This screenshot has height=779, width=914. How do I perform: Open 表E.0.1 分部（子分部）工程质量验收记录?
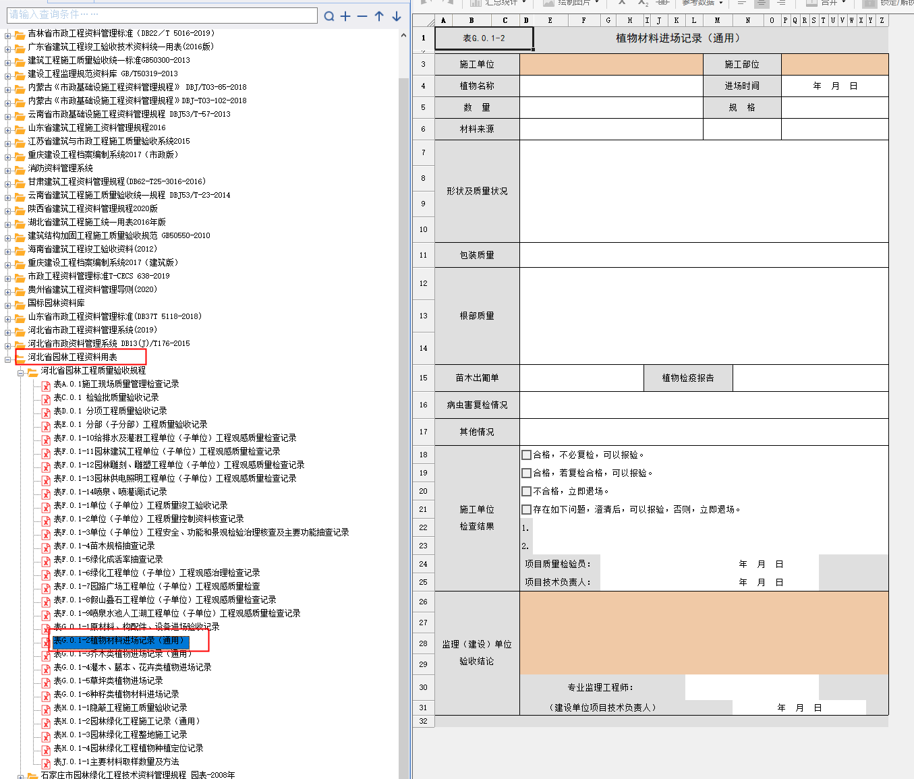130,425
